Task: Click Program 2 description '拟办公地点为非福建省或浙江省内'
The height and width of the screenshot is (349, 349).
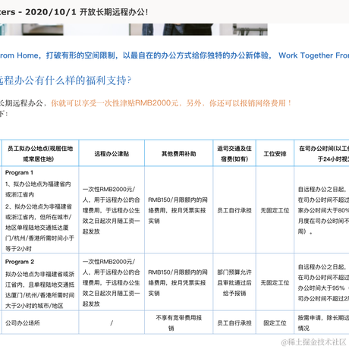Action: (x=39, y=290)
